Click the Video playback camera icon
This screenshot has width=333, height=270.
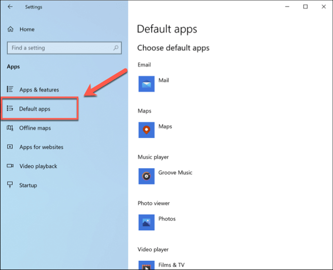point(10,166)
